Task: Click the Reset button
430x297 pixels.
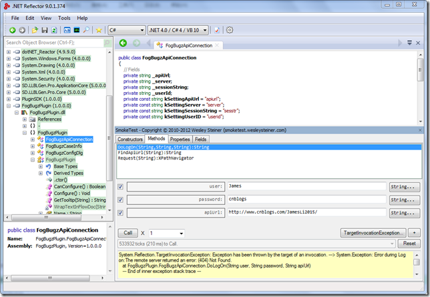Action: coord(410,244)
